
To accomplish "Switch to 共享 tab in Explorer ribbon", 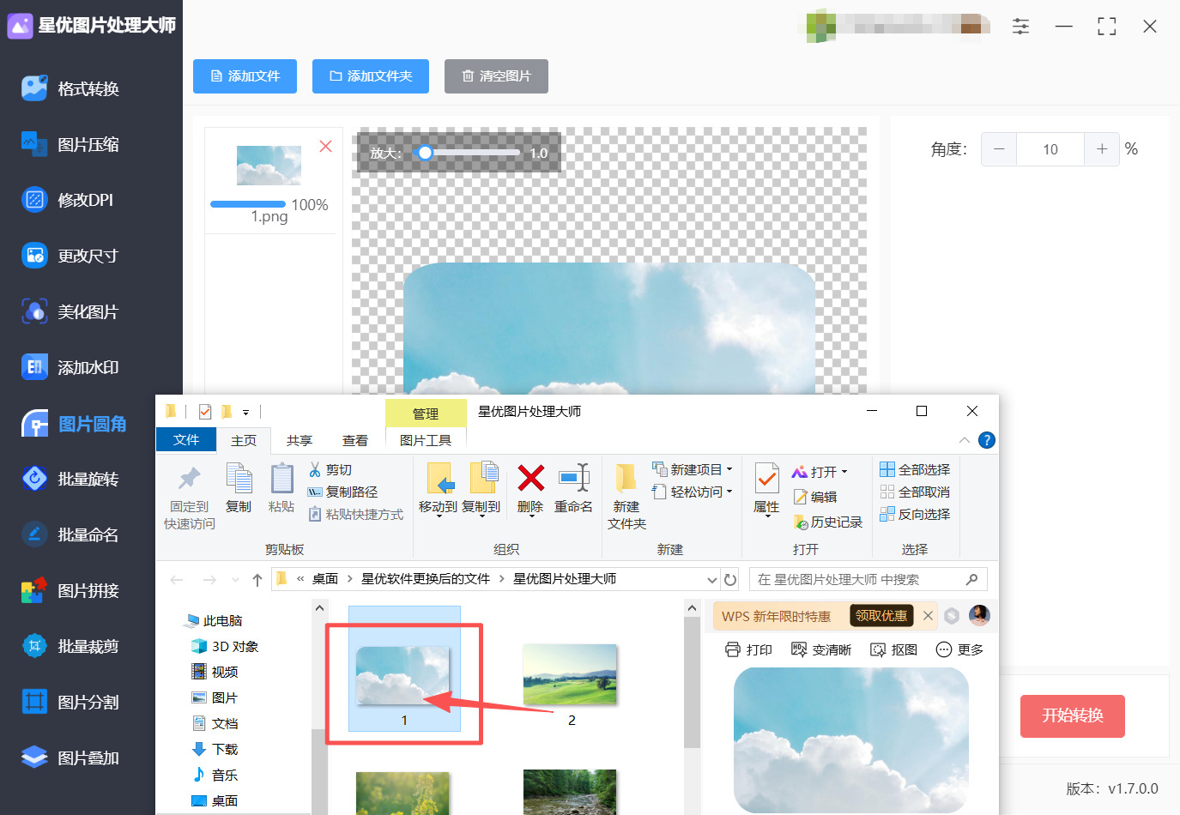I will point(300,440).
